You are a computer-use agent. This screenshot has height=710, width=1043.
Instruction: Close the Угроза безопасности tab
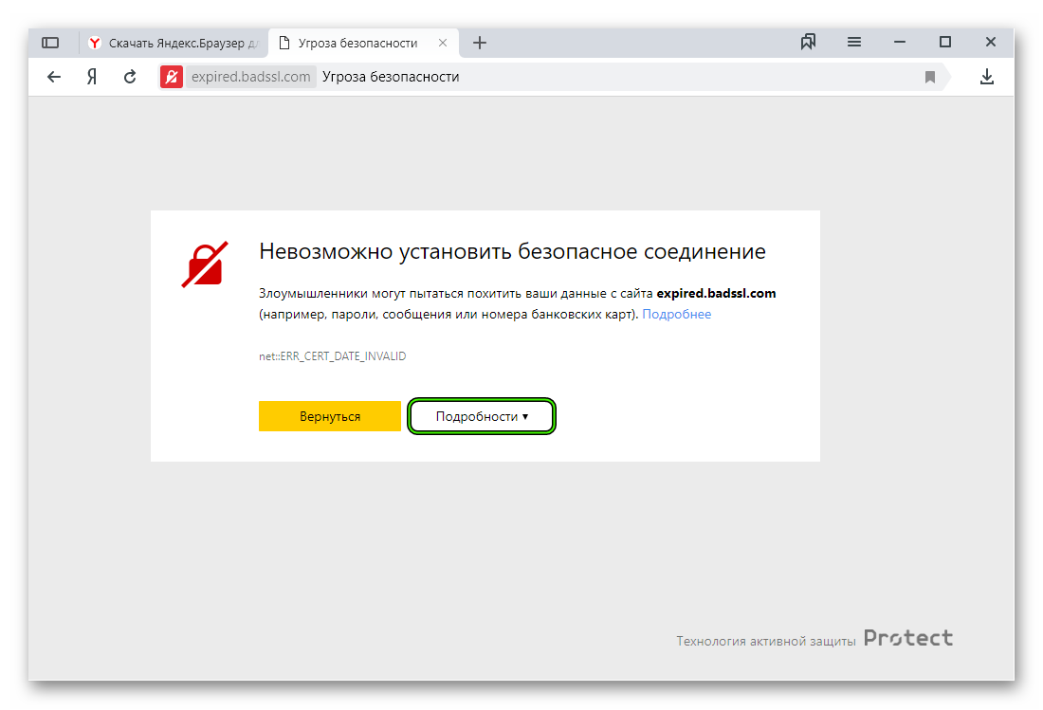tap(442, 43)
